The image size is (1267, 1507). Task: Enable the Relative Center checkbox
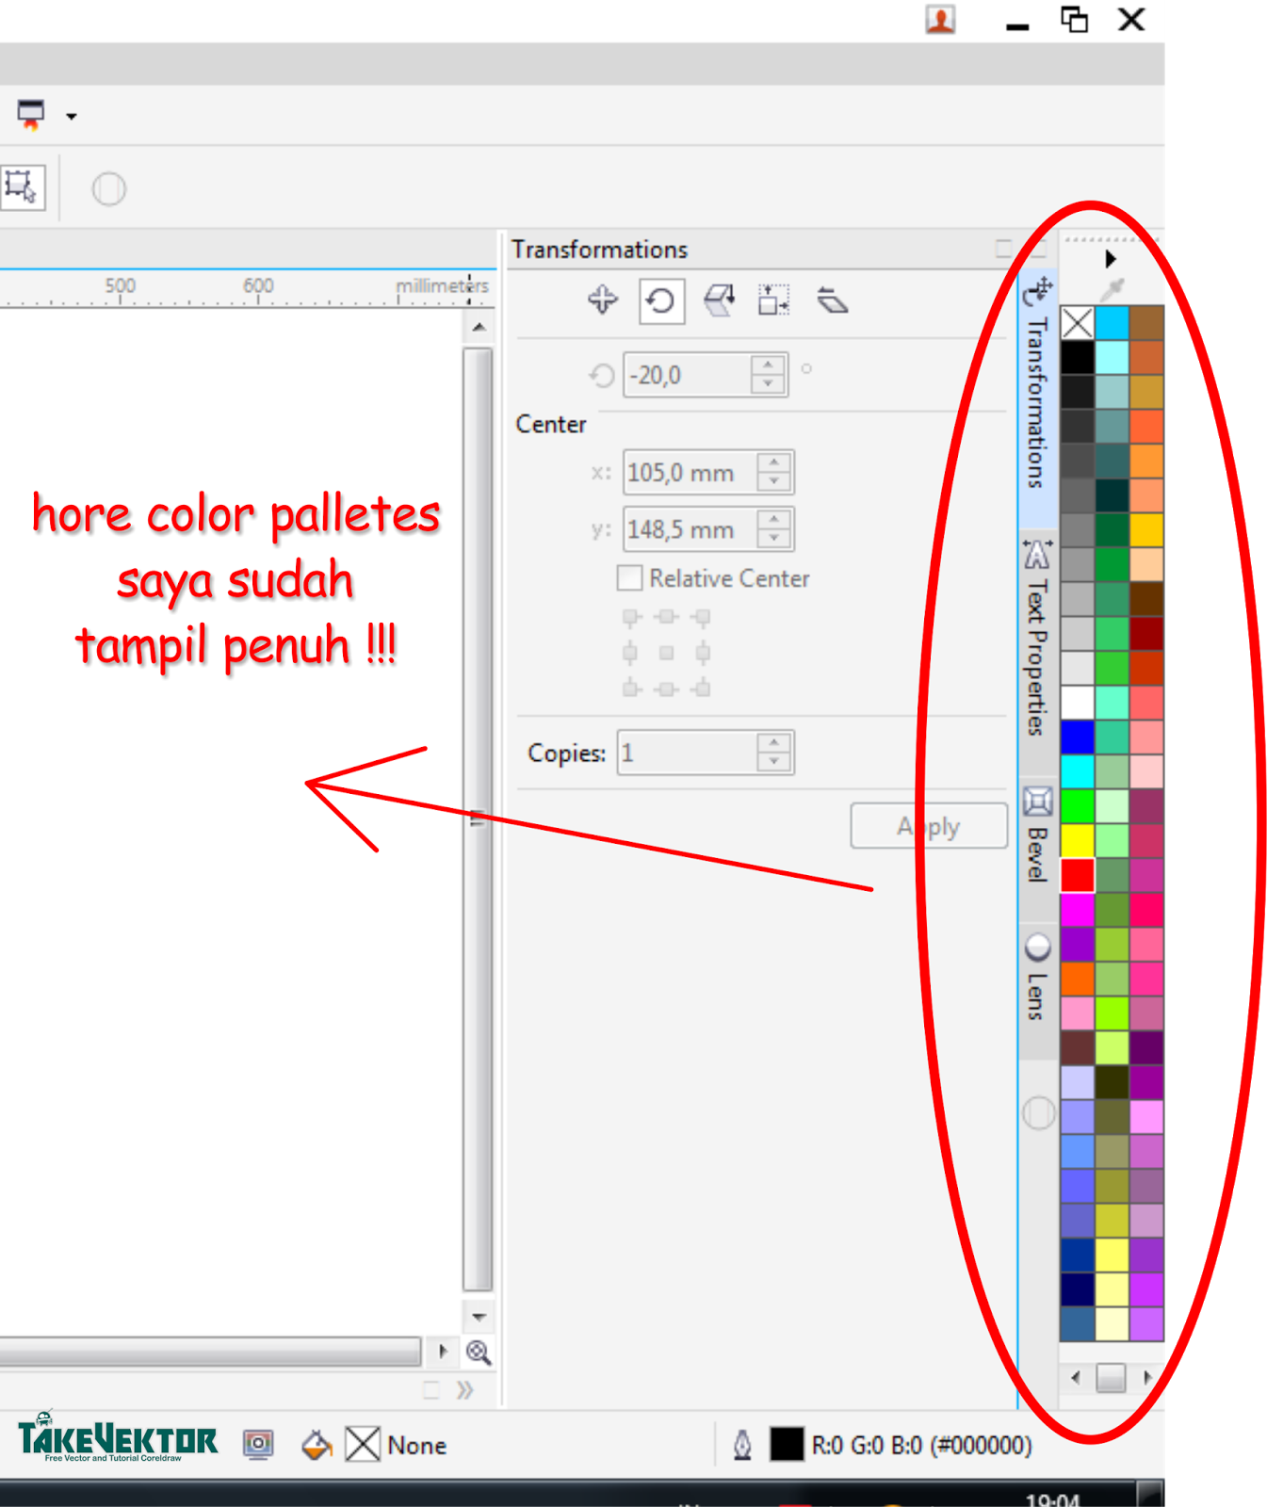[x=629, y=577]
